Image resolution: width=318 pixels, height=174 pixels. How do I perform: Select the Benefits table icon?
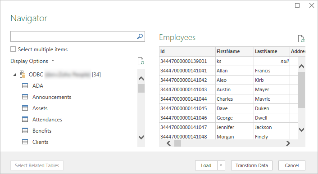[x=25, y=131]
